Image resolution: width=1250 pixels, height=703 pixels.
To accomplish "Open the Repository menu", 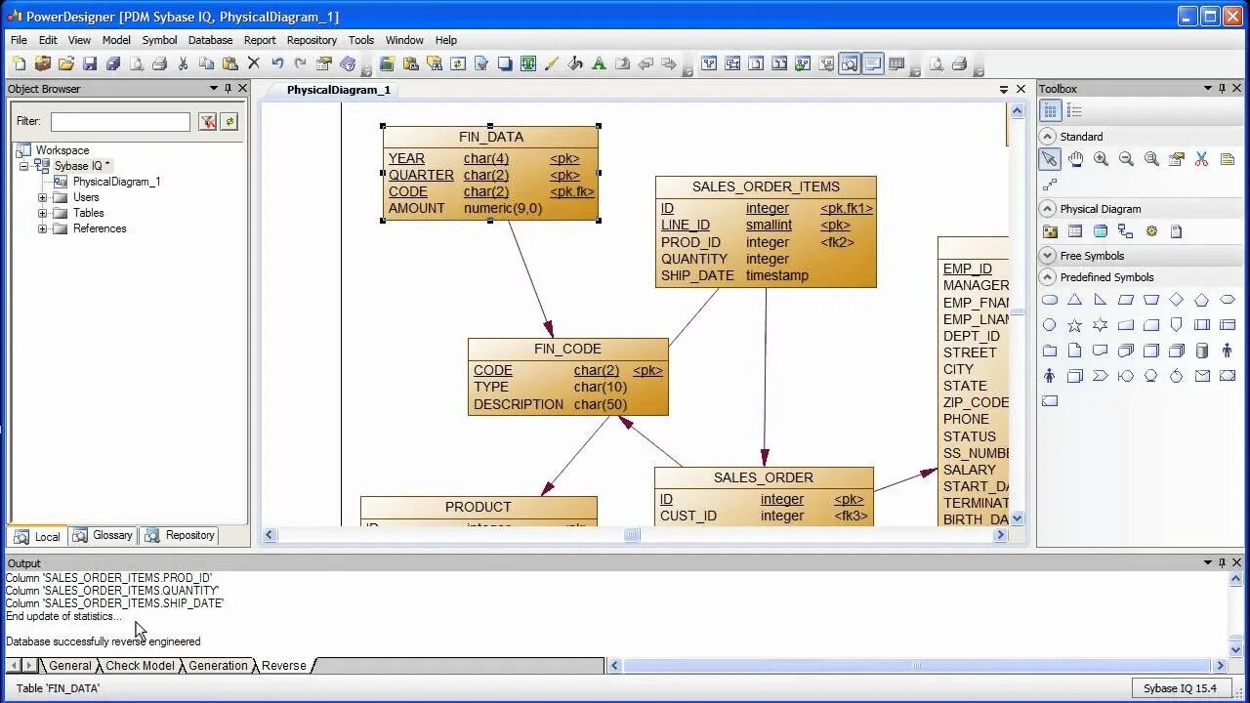I will click(312, 40).
